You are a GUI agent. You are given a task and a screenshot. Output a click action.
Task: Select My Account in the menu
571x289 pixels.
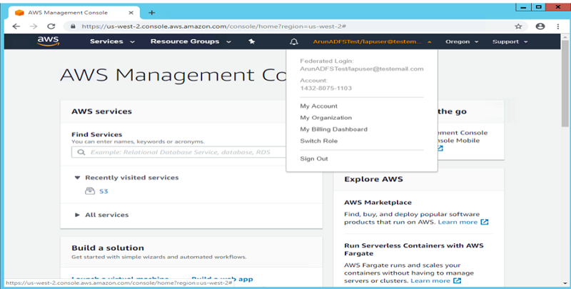318,106
